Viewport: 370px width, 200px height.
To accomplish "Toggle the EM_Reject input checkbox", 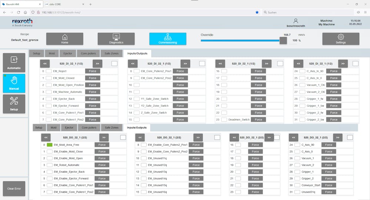I will click(x=49, y=71).
